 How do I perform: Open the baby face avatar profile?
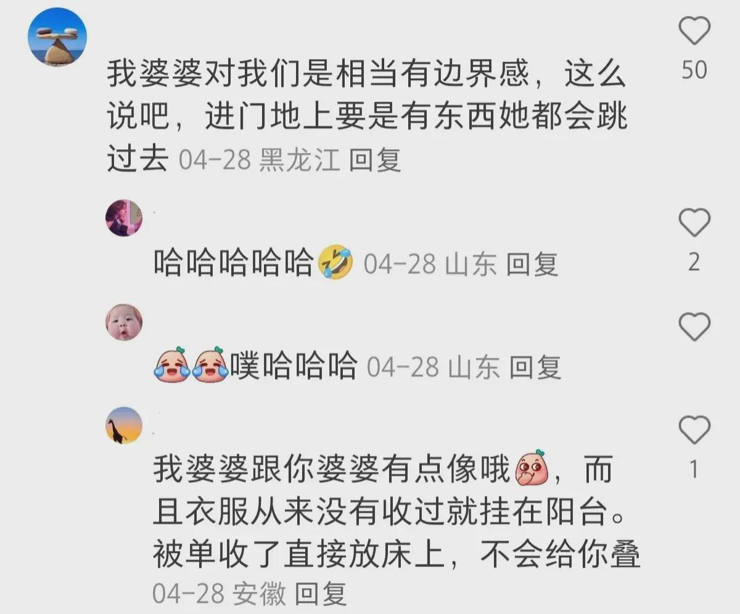(124, 322)
